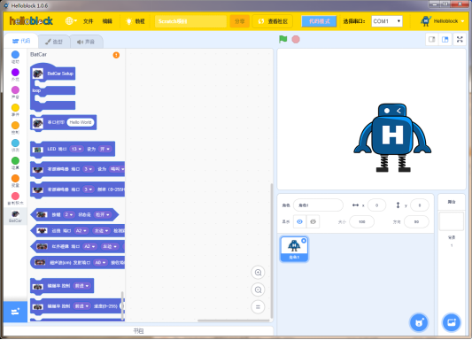Image resolution: width=472 pixels, height=340 pixels.
Task: Open the COM1 serial port dropdown
Action: coord(387,21)
